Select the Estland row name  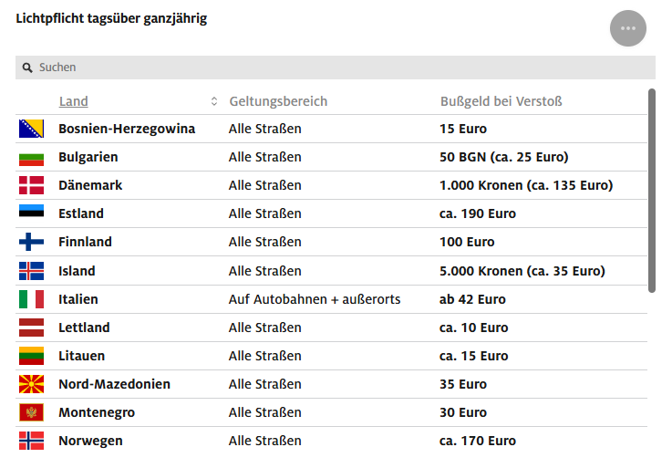[81, 213]
